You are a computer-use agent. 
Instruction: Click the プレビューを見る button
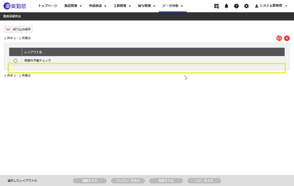coord(128,180)
